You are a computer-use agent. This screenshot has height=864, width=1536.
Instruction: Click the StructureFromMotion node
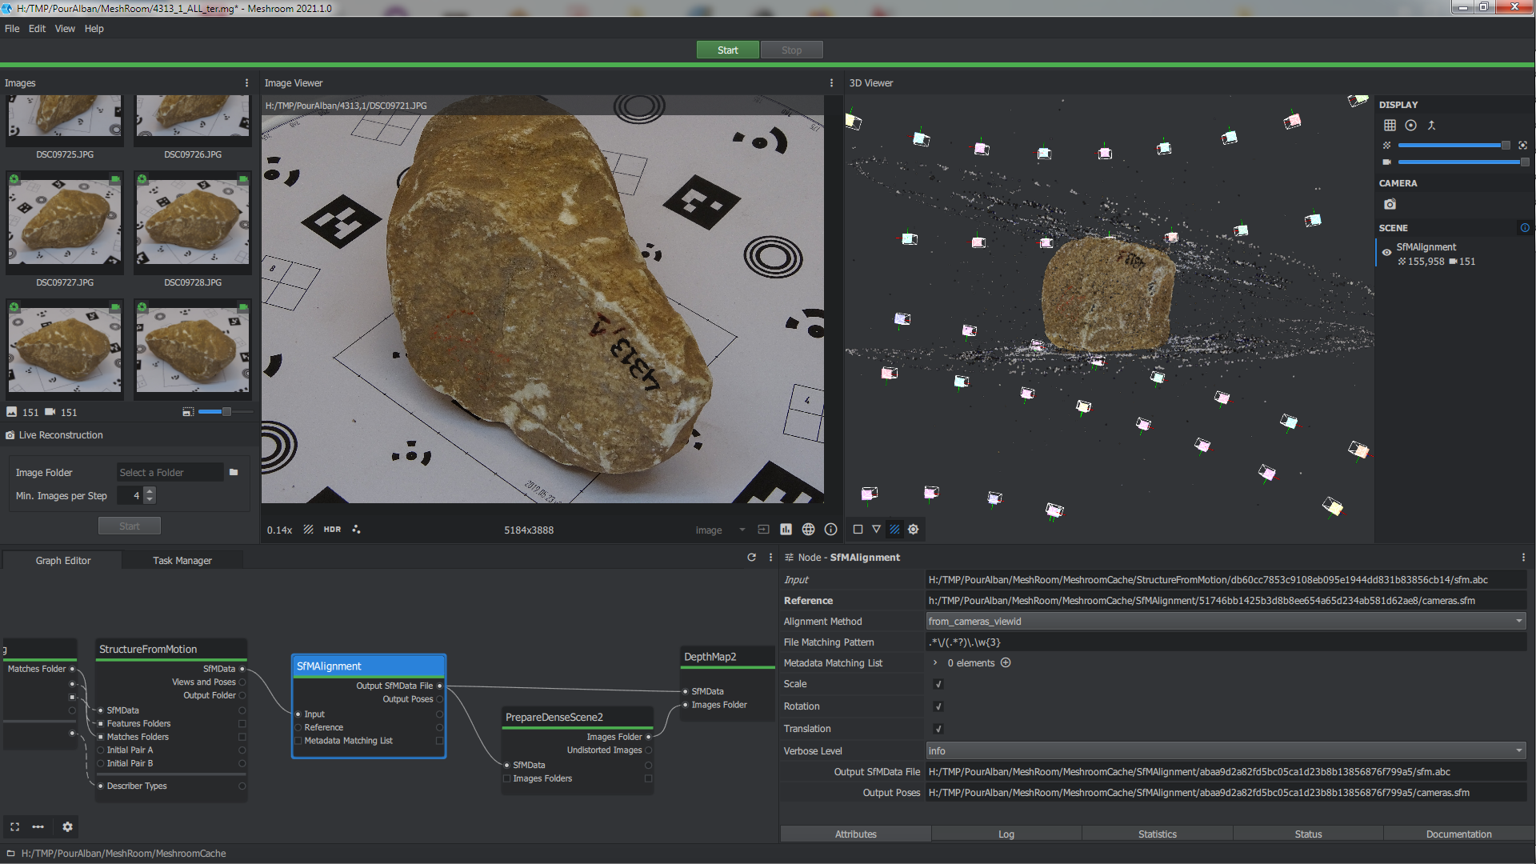point(149,648)
